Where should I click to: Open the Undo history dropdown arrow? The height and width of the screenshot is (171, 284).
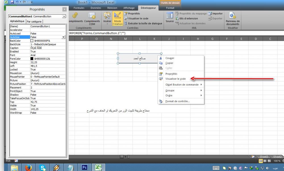(x=20, y=2)
